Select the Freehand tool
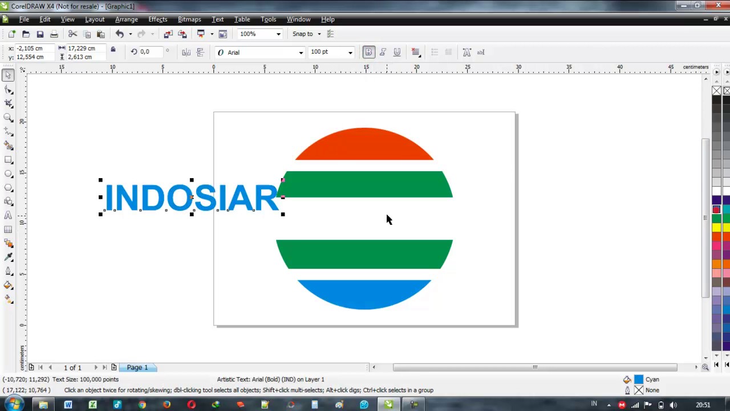The image size is (730, 411). pos(8,131)
